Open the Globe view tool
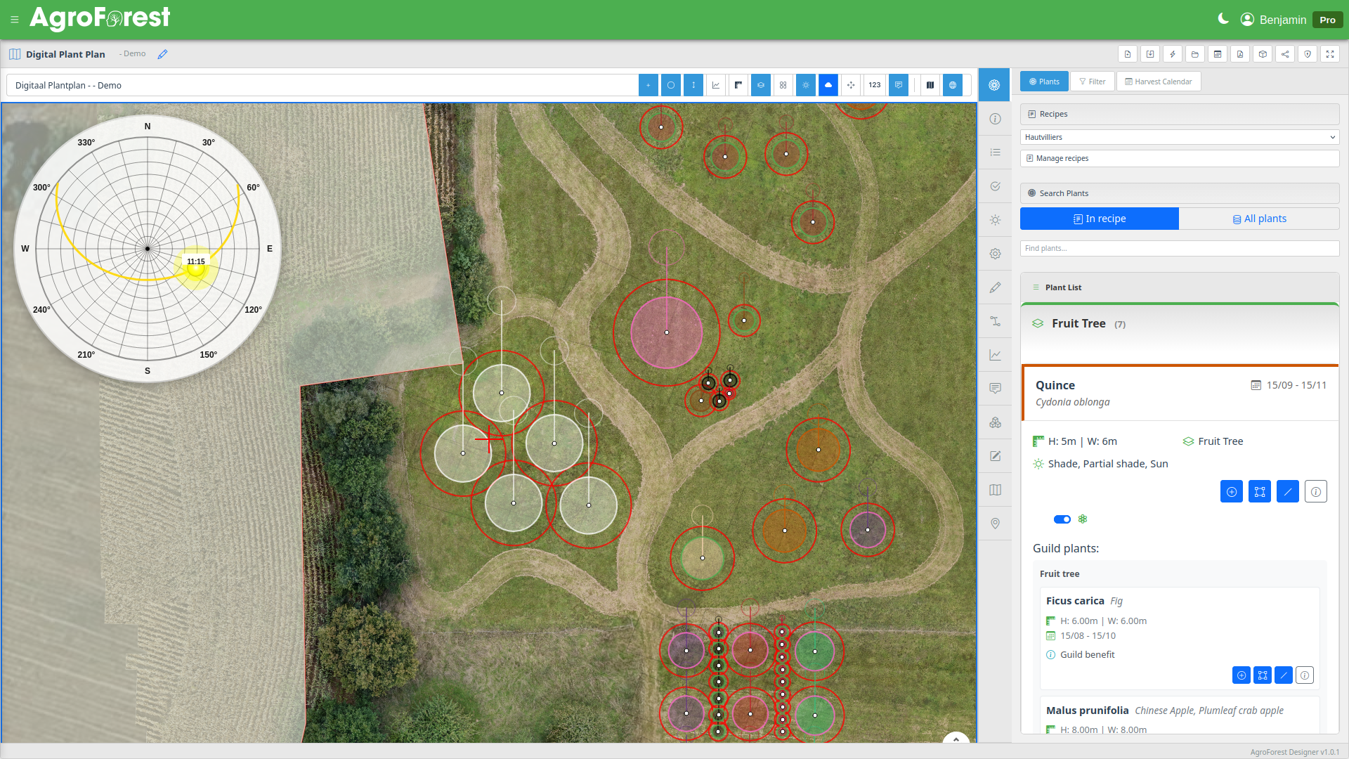Image resolution: width=1349 pixels, height=759 pixels. click(x=953, y=85)
